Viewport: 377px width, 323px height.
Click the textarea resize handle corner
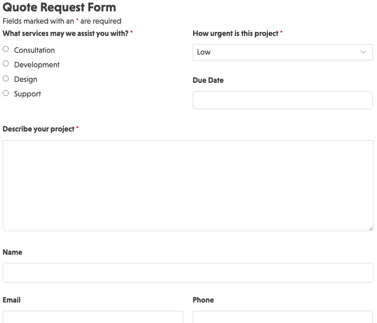[371, 228]
